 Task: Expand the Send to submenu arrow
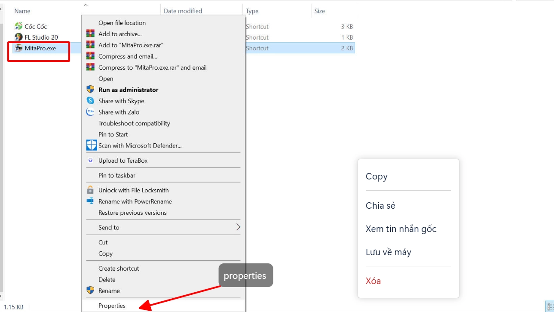click(x=238, y=227)
